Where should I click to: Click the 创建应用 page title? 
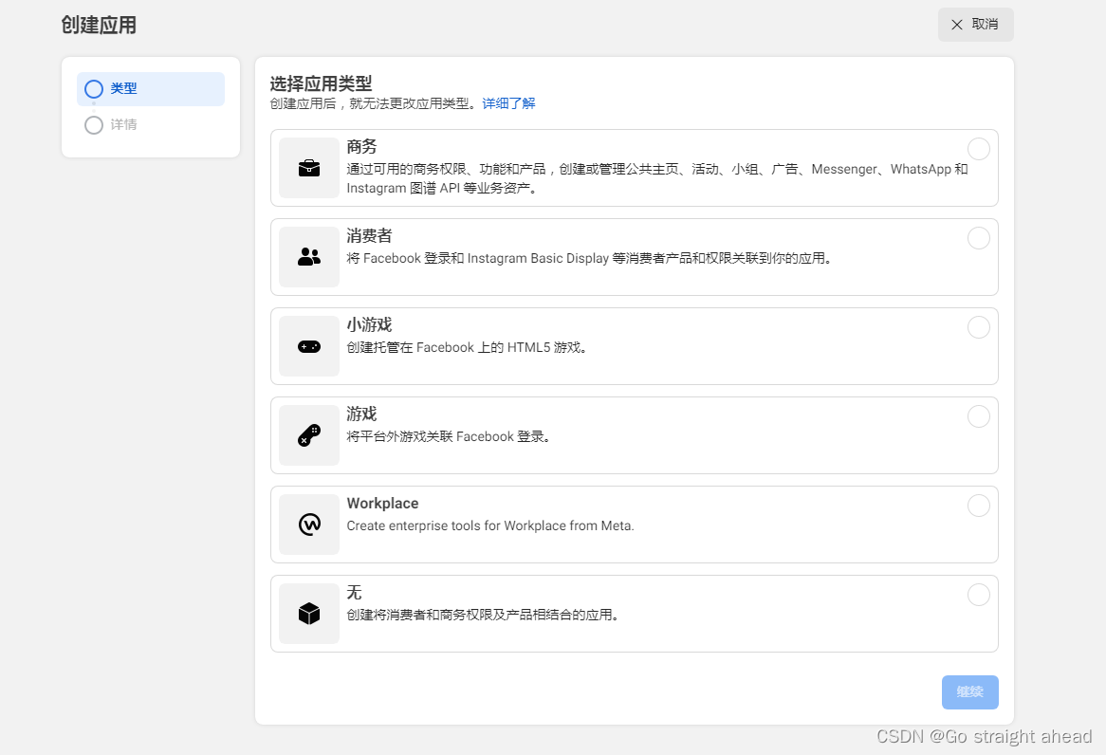[x=99, y=26]
